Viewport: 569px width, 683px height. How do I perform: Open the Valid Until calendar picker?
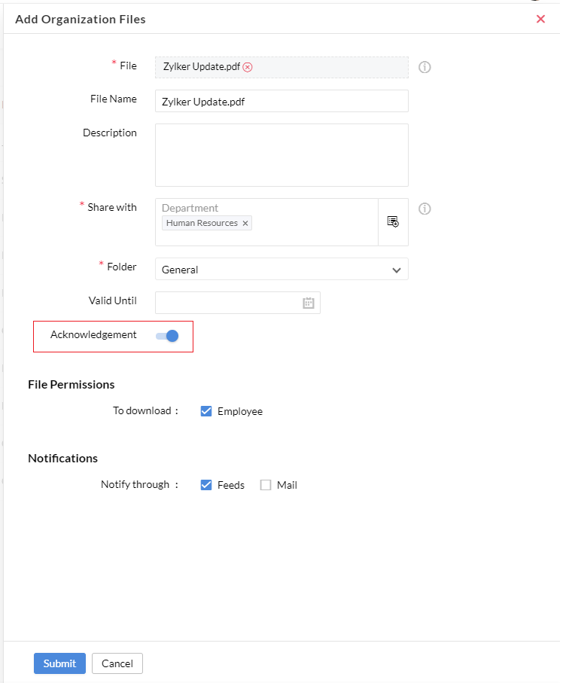coord(309,303)
